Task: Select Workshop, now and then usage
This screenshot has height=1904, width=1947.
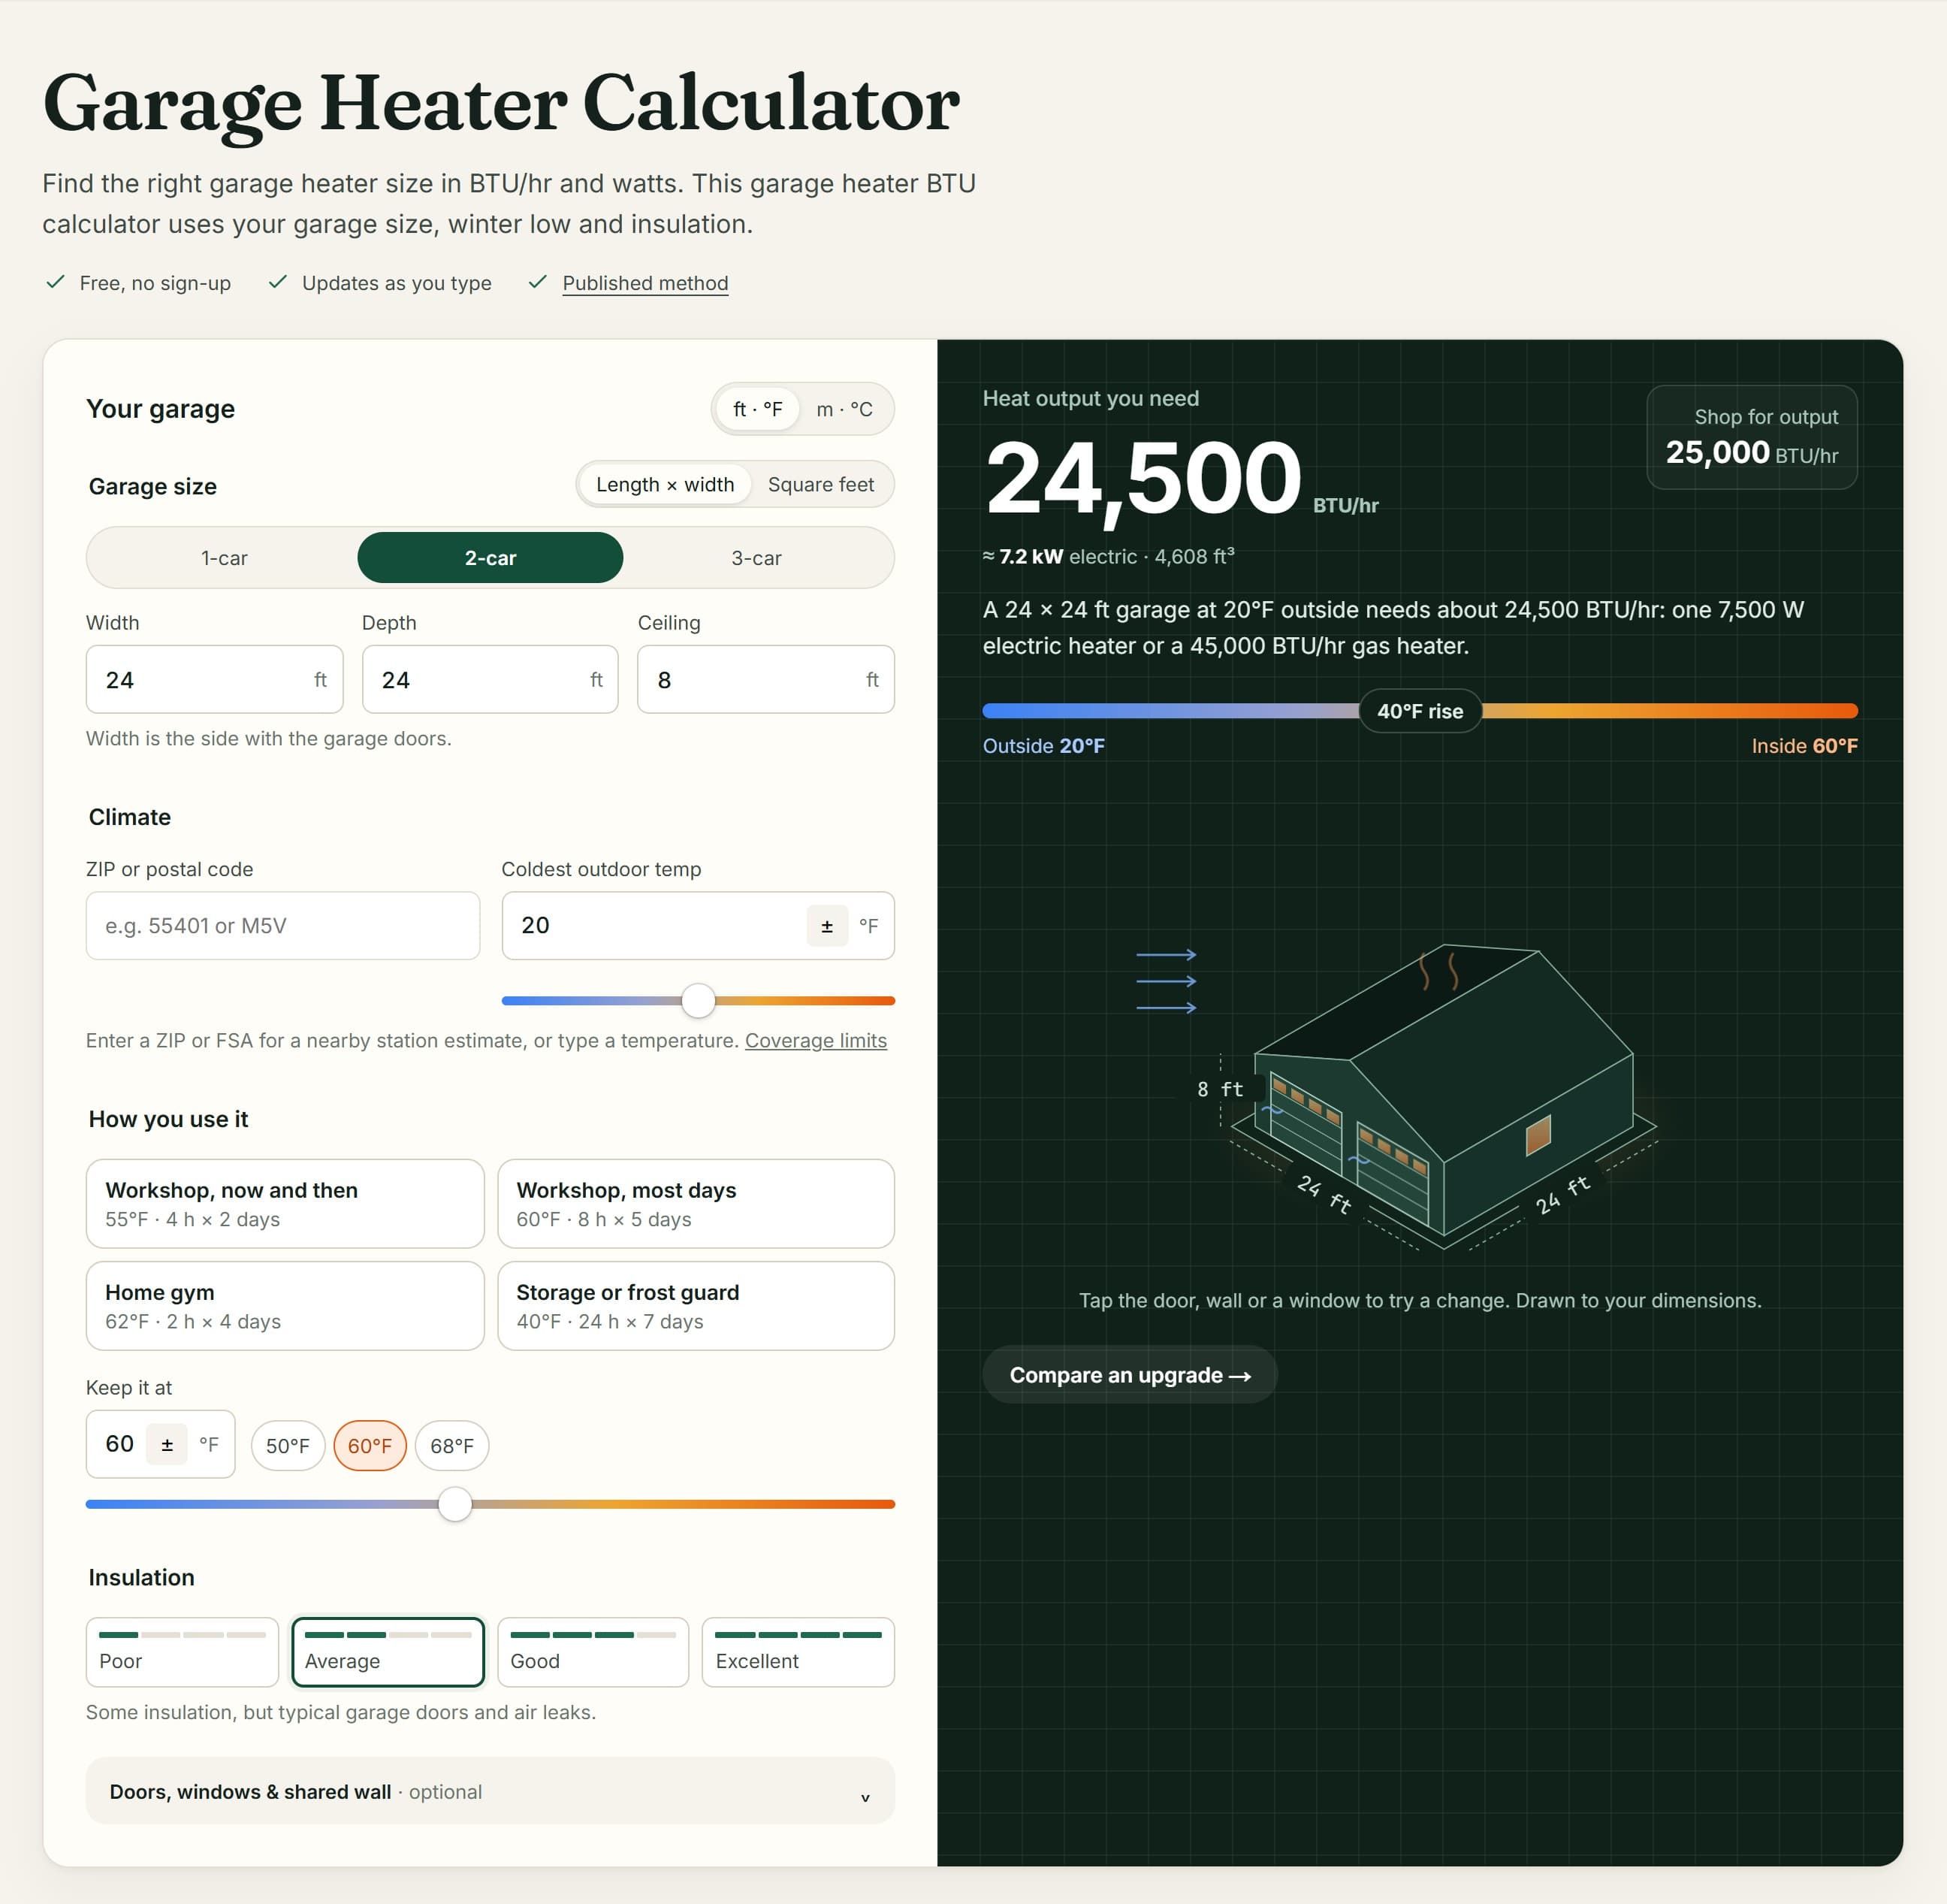Action: (x=285, y=1204)
